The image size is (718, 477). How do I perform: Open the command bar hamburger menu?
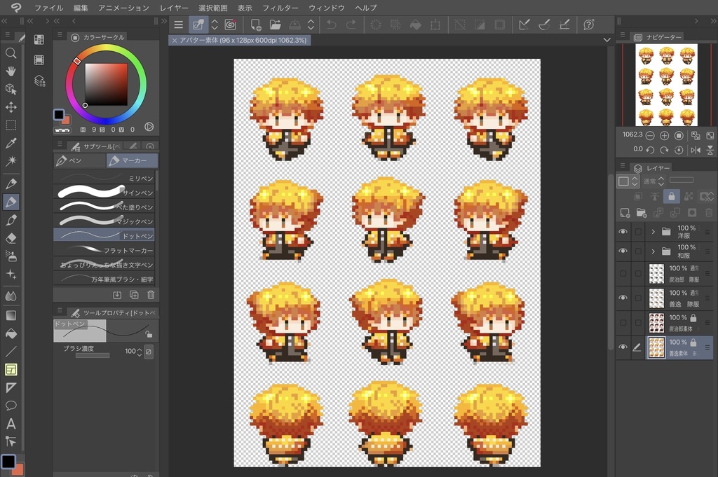click(179, 25)
